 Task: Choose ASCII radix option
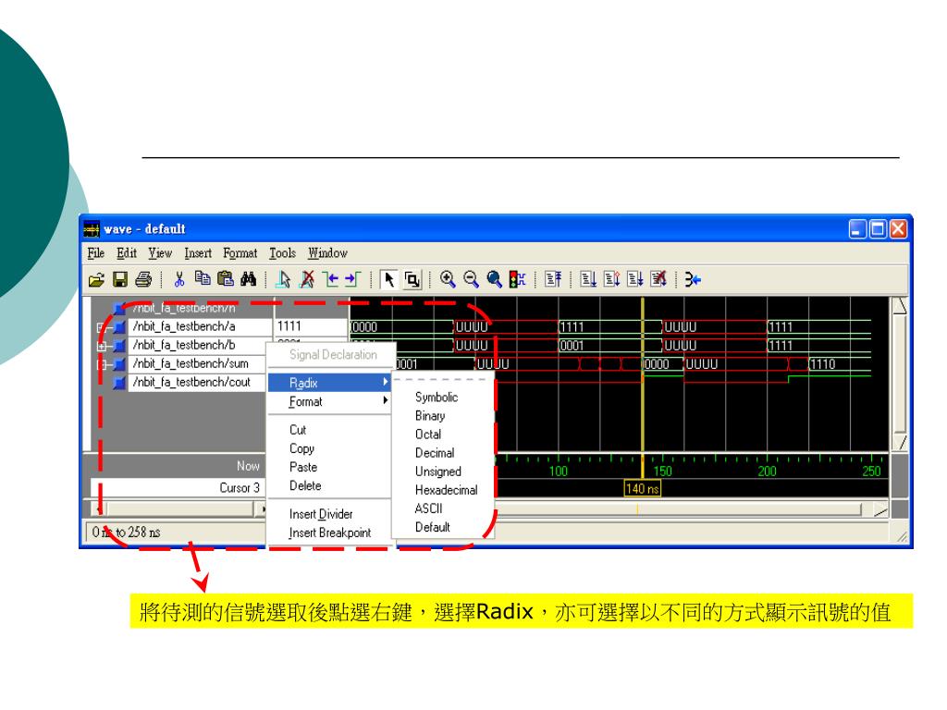429,508
